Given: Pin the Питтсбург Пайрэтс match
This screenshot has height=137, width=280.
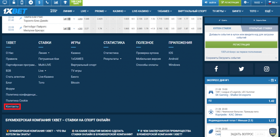Looking at the screenshot, I should point(21,28).
